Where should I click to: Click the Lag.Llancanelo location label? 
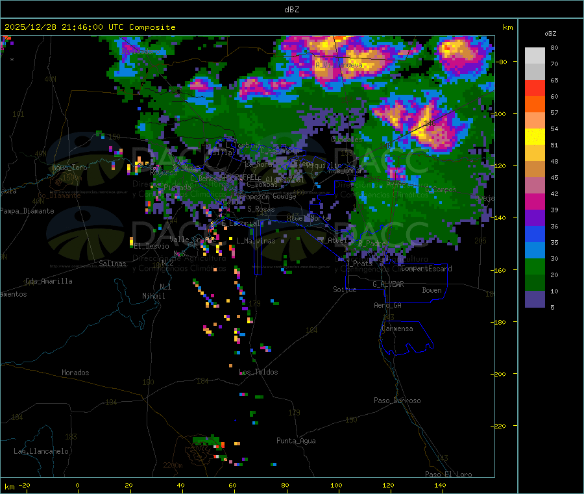(x=41, y=451)
